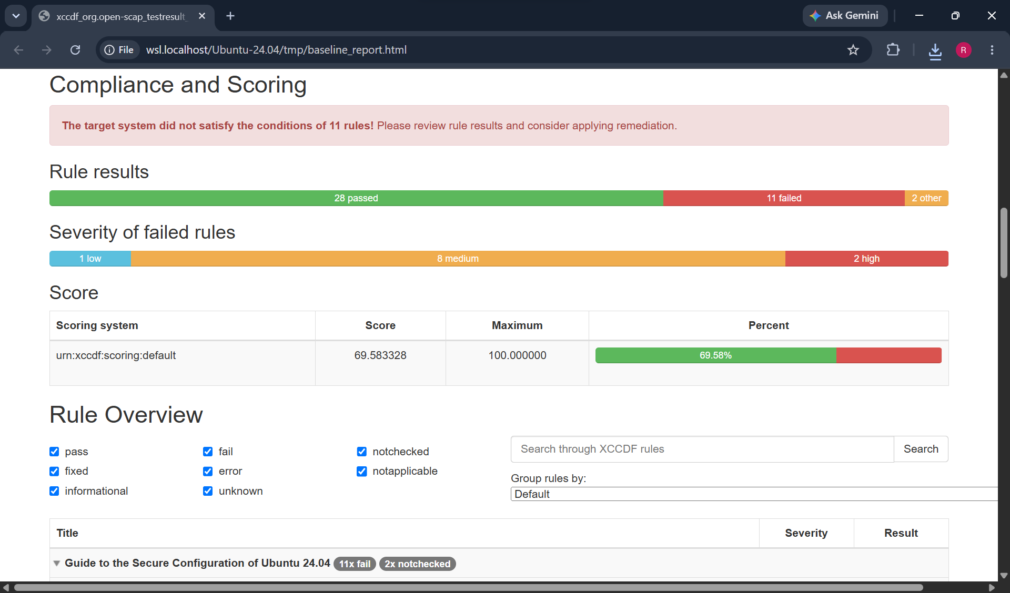Click the 11x fail badge

click(x=355, y=564)
